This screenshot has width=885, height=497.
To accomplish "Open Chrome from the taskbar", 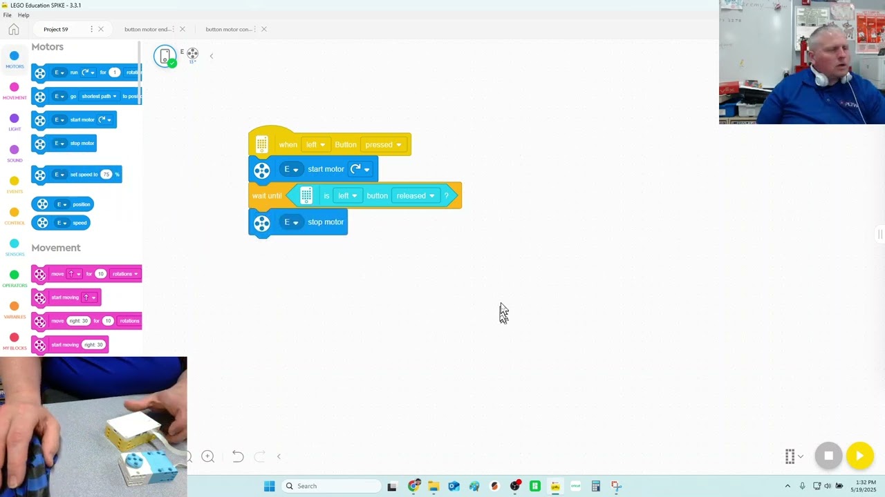I will coord(413,486).
